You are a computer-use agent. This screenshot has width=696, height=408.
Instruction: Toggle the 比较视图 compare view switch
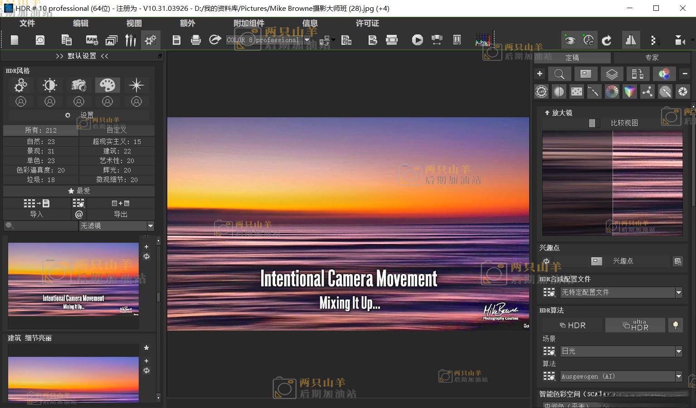[594, 123]
